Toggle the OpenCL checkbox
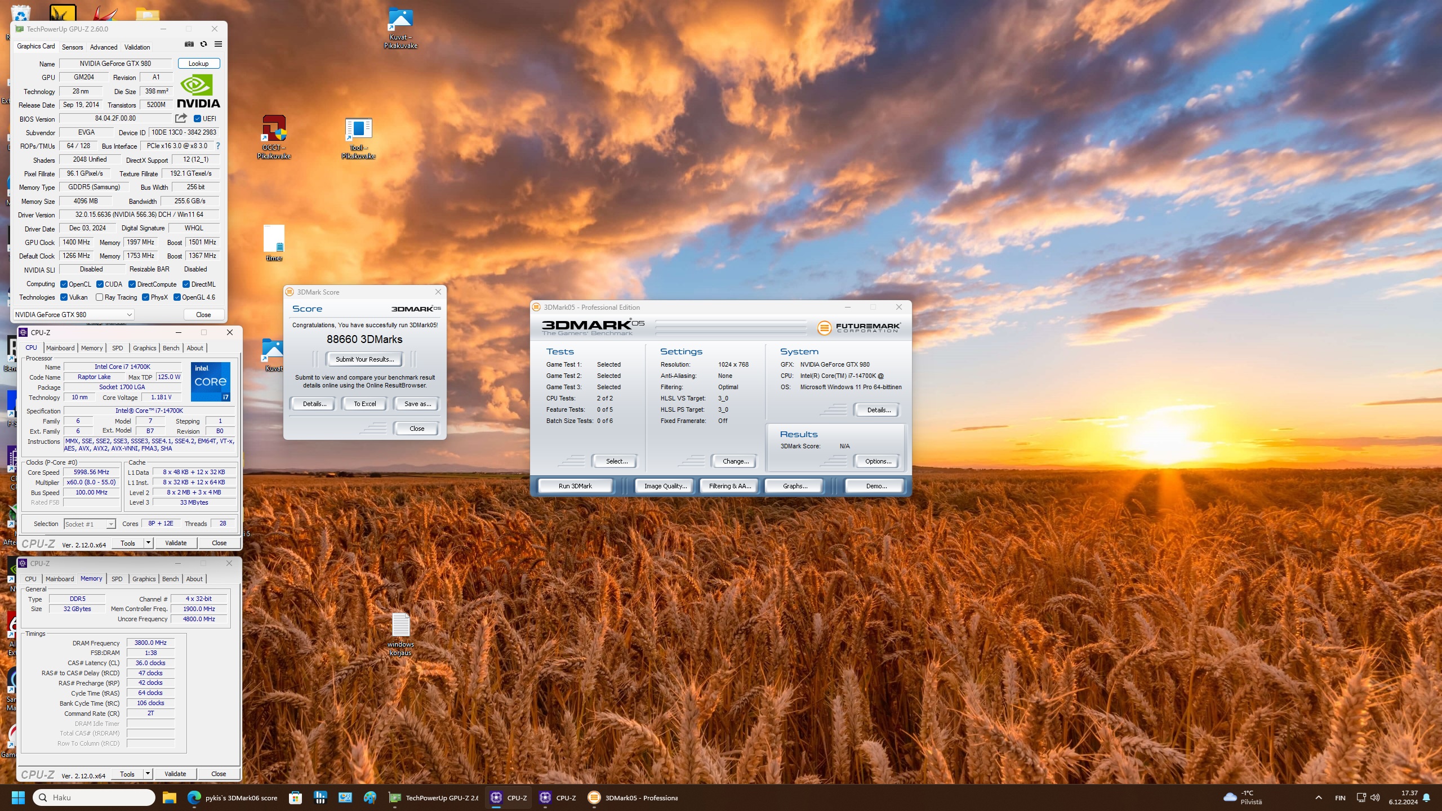1442x811 pixels. 64,284
